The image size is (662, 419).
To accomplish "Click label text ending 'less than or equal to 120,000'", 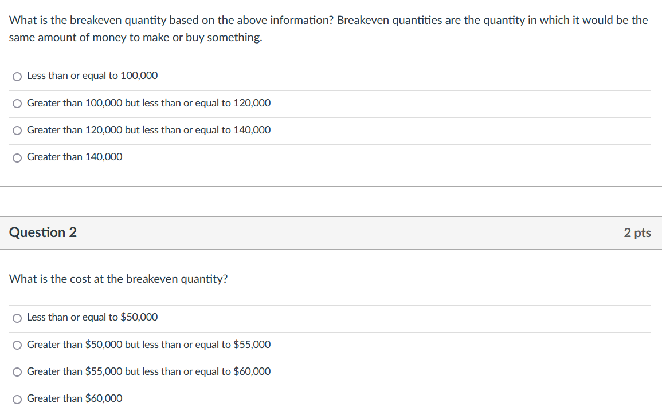I will 149,103.
